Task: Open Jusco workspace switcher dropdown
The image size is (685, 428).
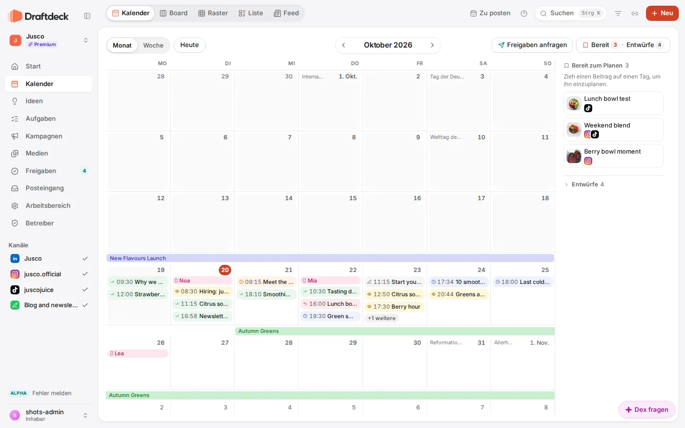Action: (86, 40)
